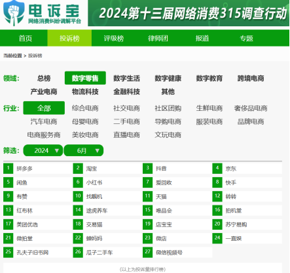Open rank 11 entry 天猫
The height and width of the screenshot is (273, 290).
click(x=161, y=196)
